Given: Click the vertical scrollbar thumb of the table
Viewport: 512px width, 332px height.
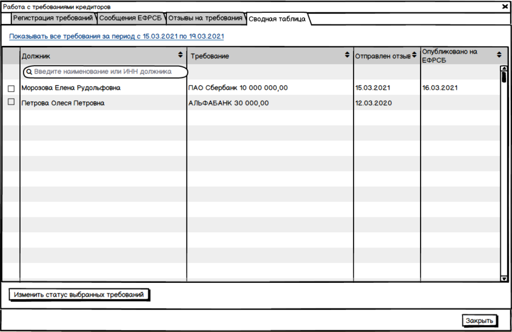Looking at the screenshot, I should point(504,77).
